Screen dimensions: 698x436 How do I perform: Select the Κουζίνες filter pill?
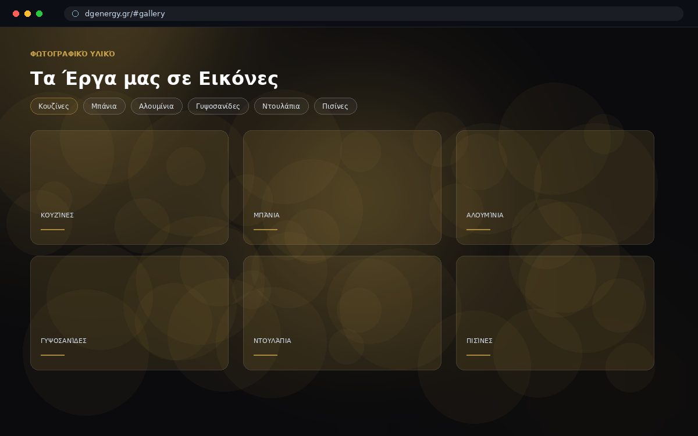[54, 106]
